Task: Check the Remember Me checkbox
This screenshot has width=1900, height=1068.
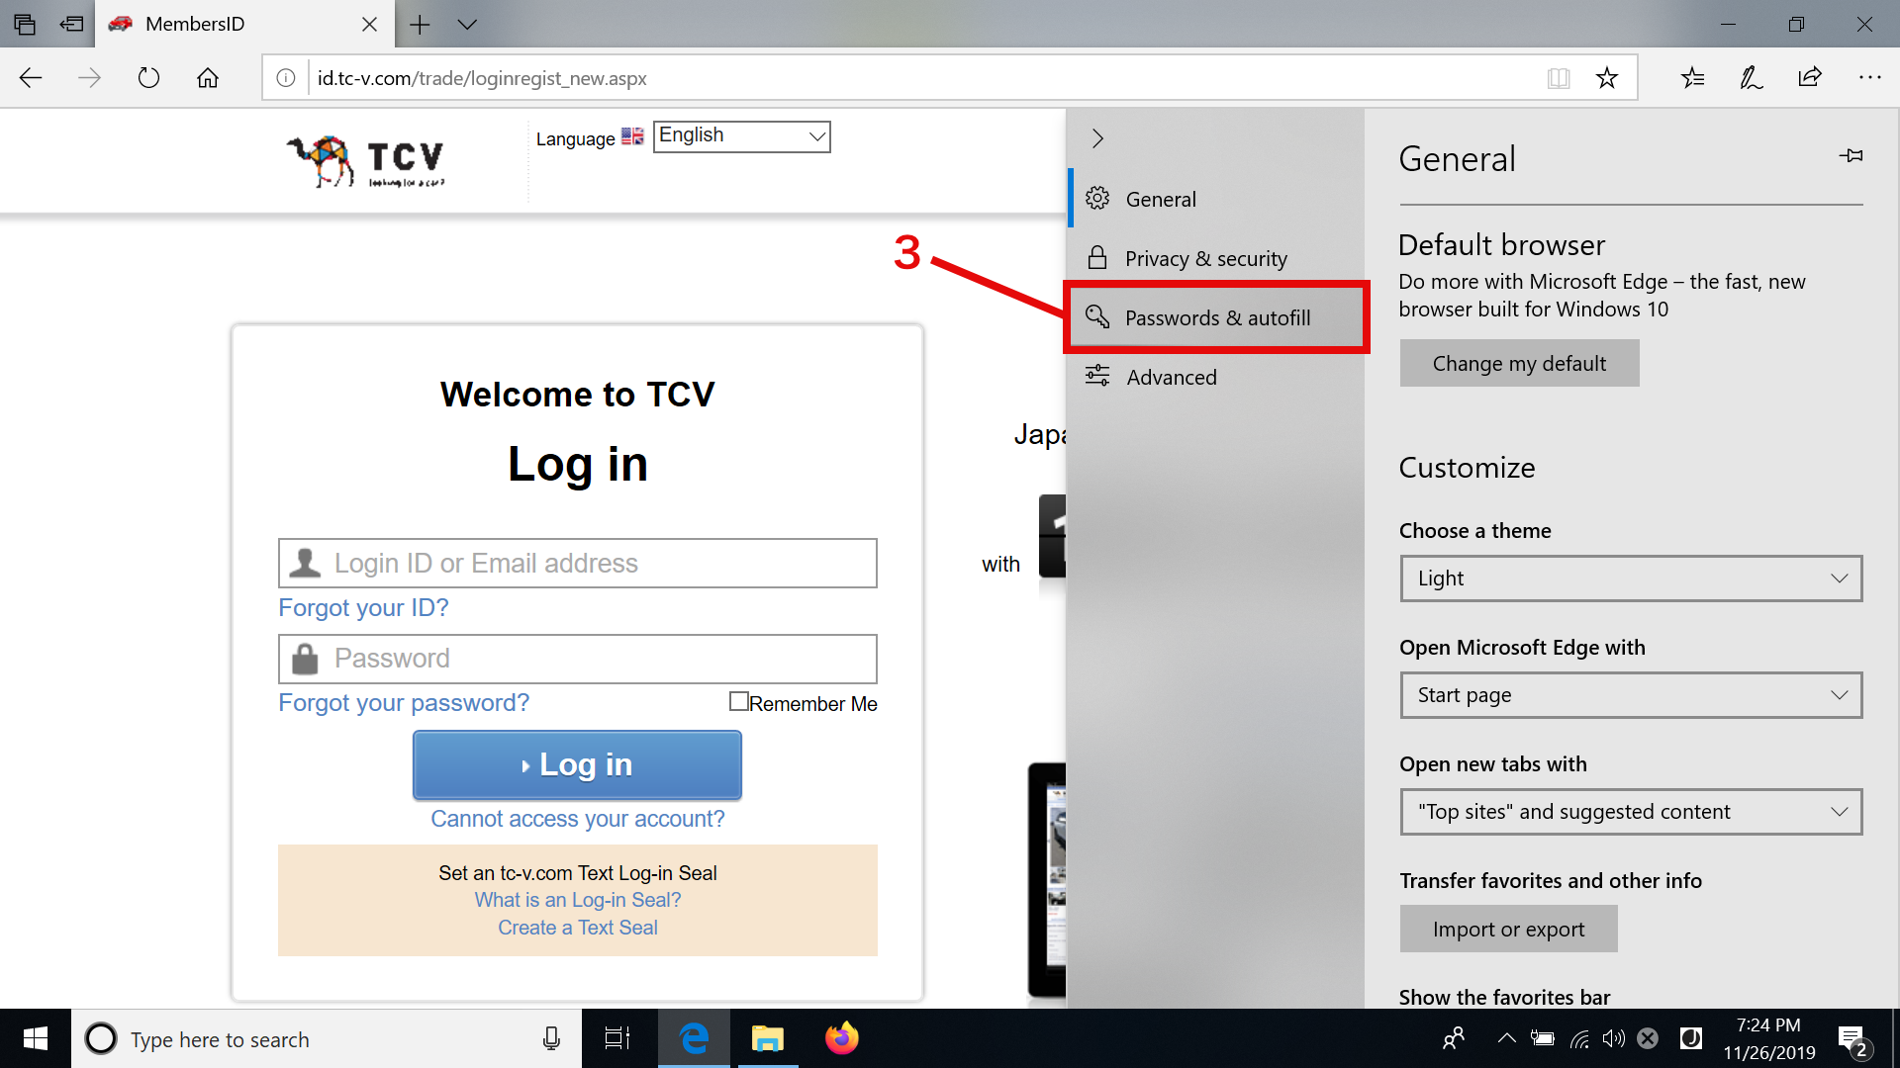Action: point(738,701)
